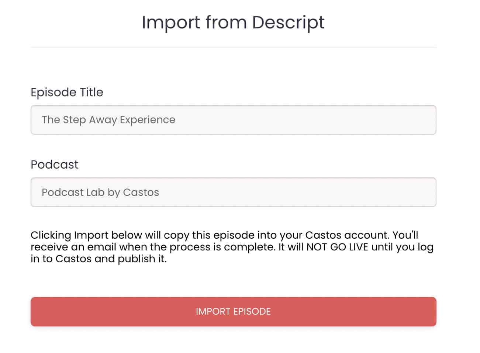Viewport: 480px width, 353px height.
Task: Click the divider line beneath the heading
Action: (x=233, y=47)
